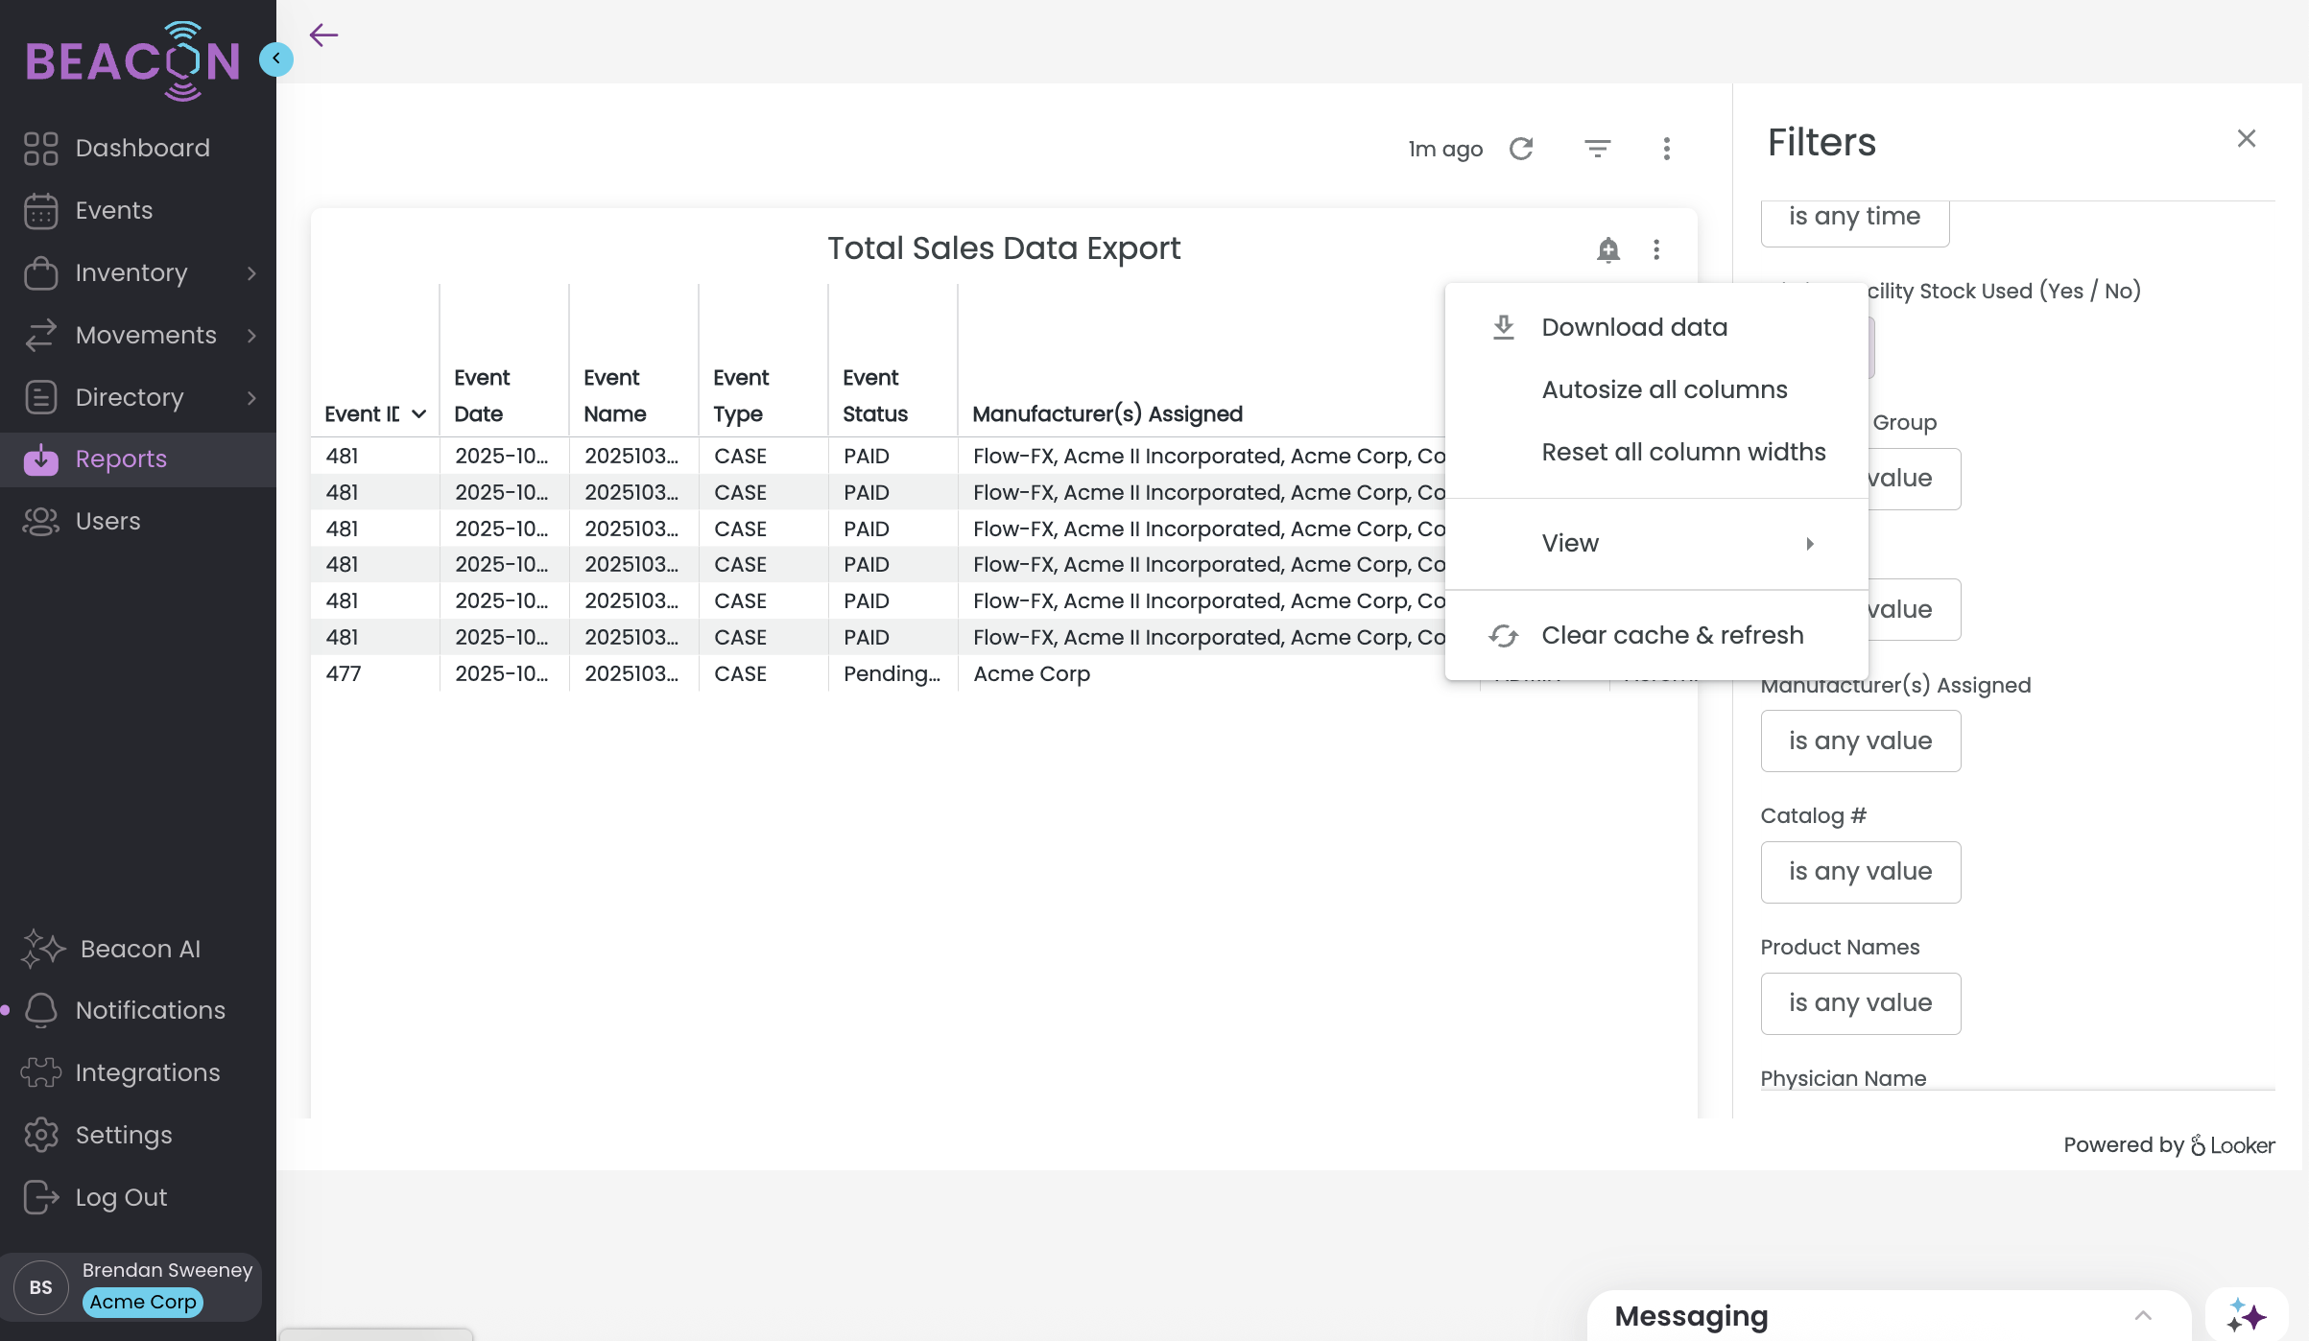Toggle the filters panel icon
The height and width of the screenshot is (1341, 2309).
[x=1597, y=149]
